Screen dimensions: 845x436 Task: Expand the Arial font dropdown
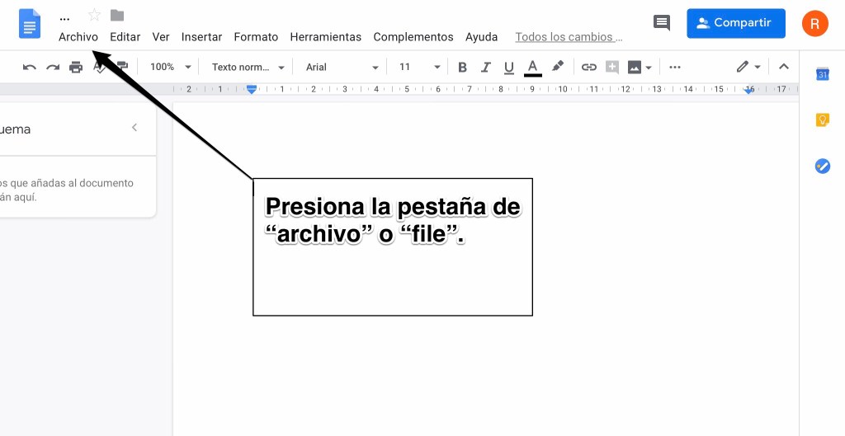click(342, 67)
